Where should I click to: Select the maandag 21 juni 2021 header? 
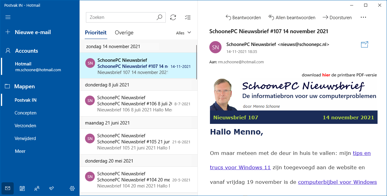[138, 123]
